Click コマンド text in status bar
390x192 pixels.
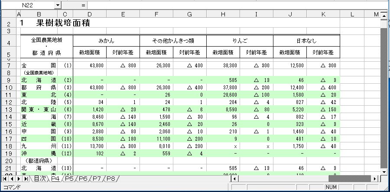(x=12, y=187)
